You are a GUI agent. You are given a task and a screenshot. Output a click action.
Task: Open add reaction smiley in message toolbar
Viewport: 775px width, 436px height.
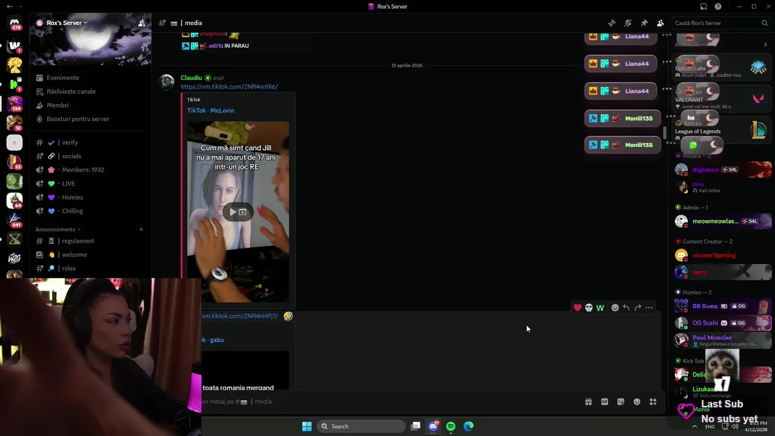(615, 308)
